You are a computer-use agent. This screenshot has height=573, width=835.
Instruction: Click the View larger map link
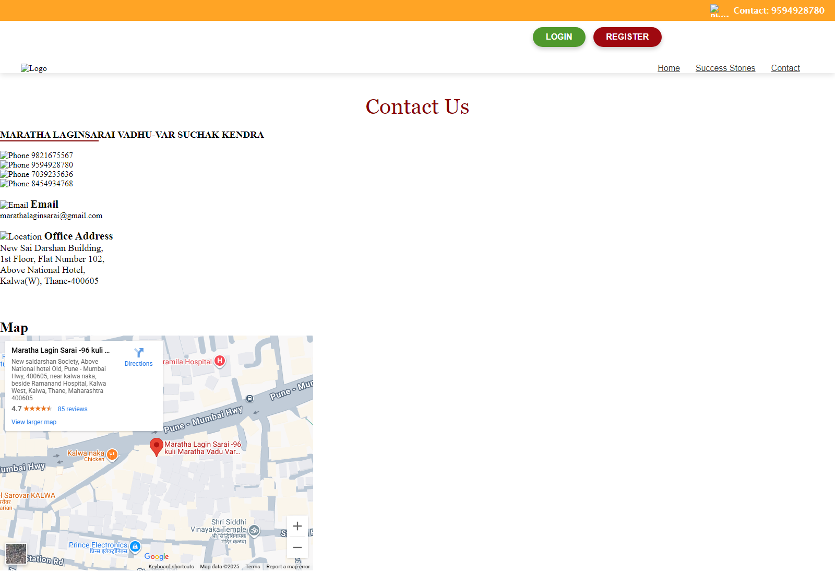[34, 422]
